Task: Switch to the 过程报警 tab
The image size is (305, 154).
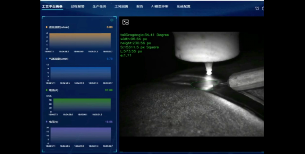Action: pyautogui.click(x=77, y=6)
